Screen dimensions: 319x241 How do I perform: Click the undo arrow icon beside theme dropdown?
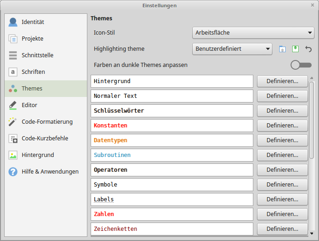308,49
